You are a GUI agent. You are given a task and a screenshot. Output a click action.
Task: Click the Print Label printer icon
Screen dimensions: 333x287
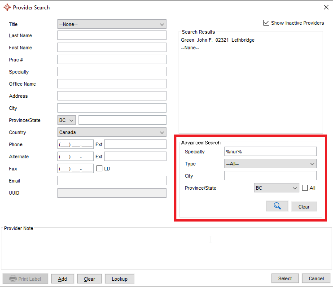coord(13,278)
